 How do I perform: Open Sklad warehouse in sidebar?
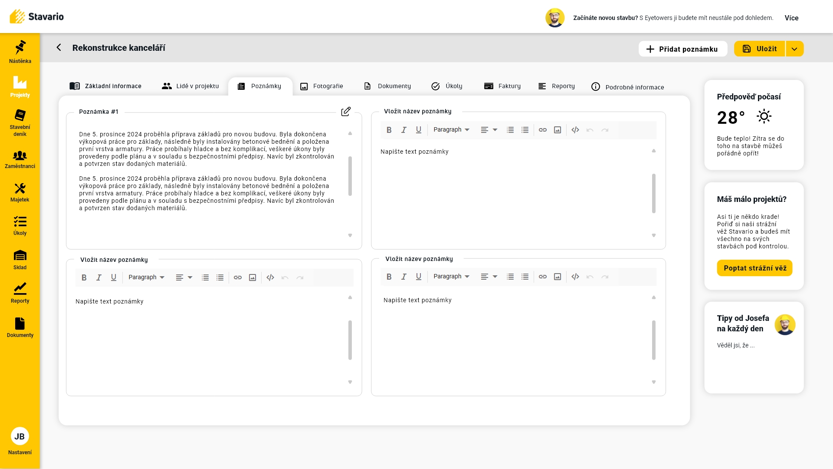coord(20,260)
